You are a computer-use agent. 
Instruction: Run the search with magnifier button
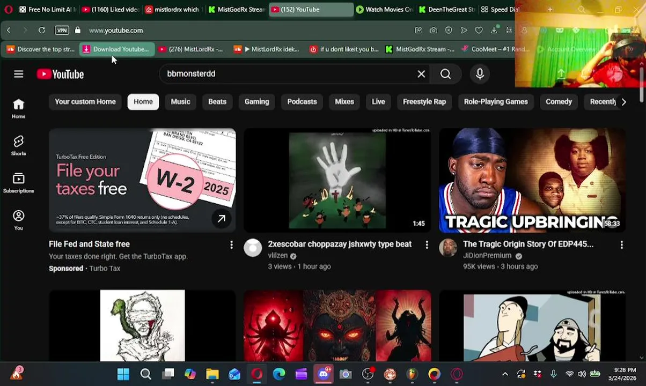tap(446, 74)
